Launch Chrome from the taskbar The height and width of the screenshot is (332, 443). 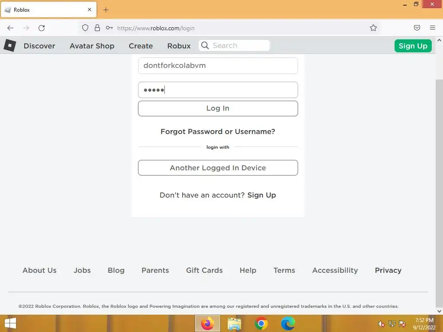pyautogui.click(x=261, y=323)
